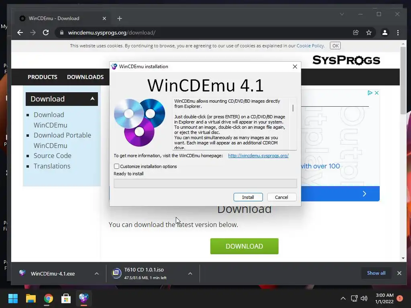This screenshot has height=308, width=411.
Task: Open Chrome's three-dot menu
Action: 398,32
